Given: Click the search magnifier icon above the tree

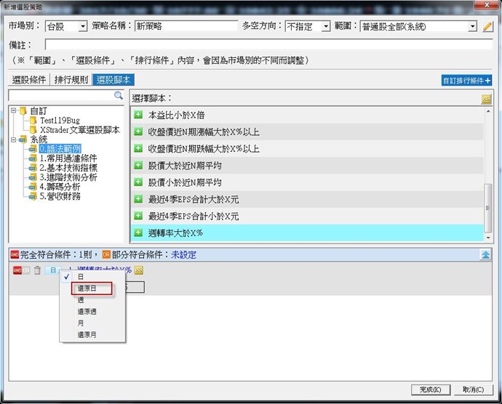Looking at the screenshot, I should (x=119, y=95).
